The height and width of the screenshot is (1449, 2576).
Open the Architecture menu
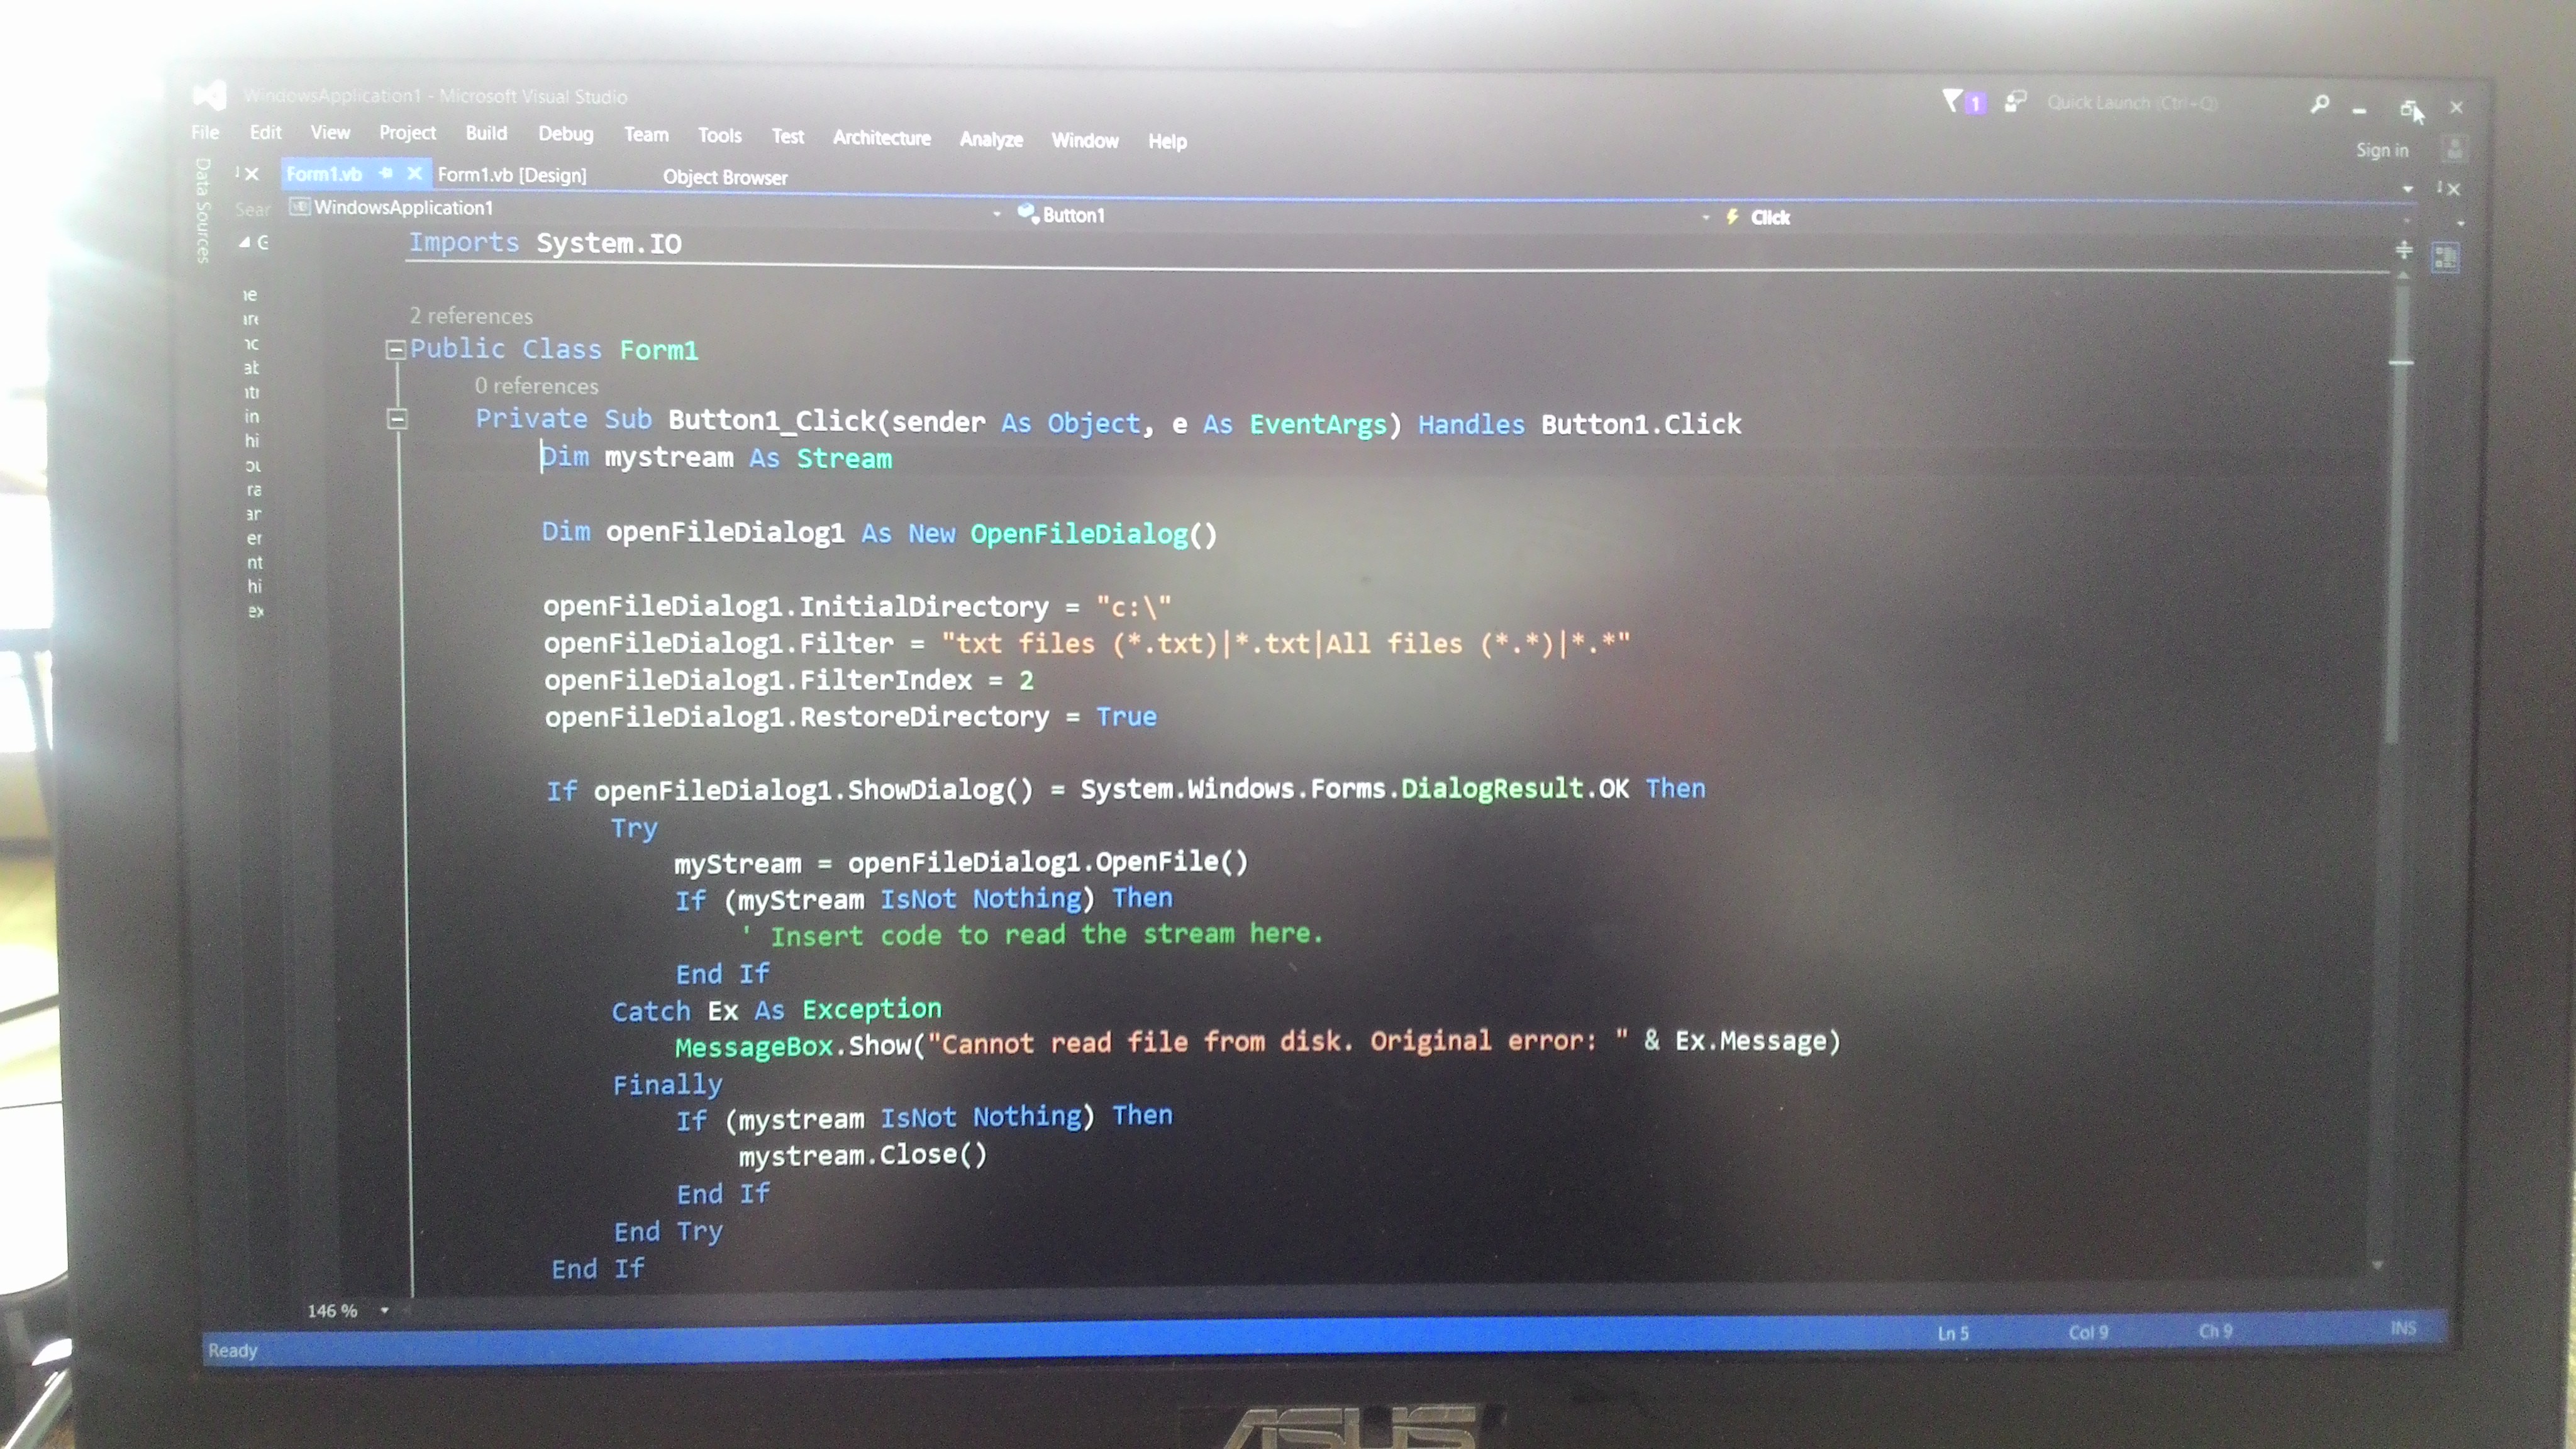[881, 138]
